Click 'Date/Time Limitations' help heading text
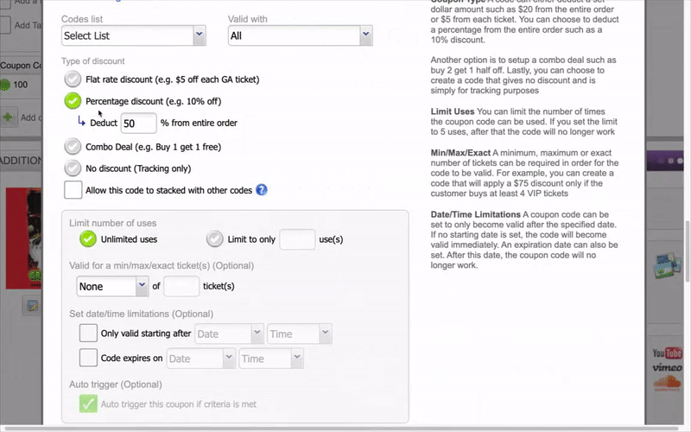The width and height of the screenshot is (691, 432). 476,214
